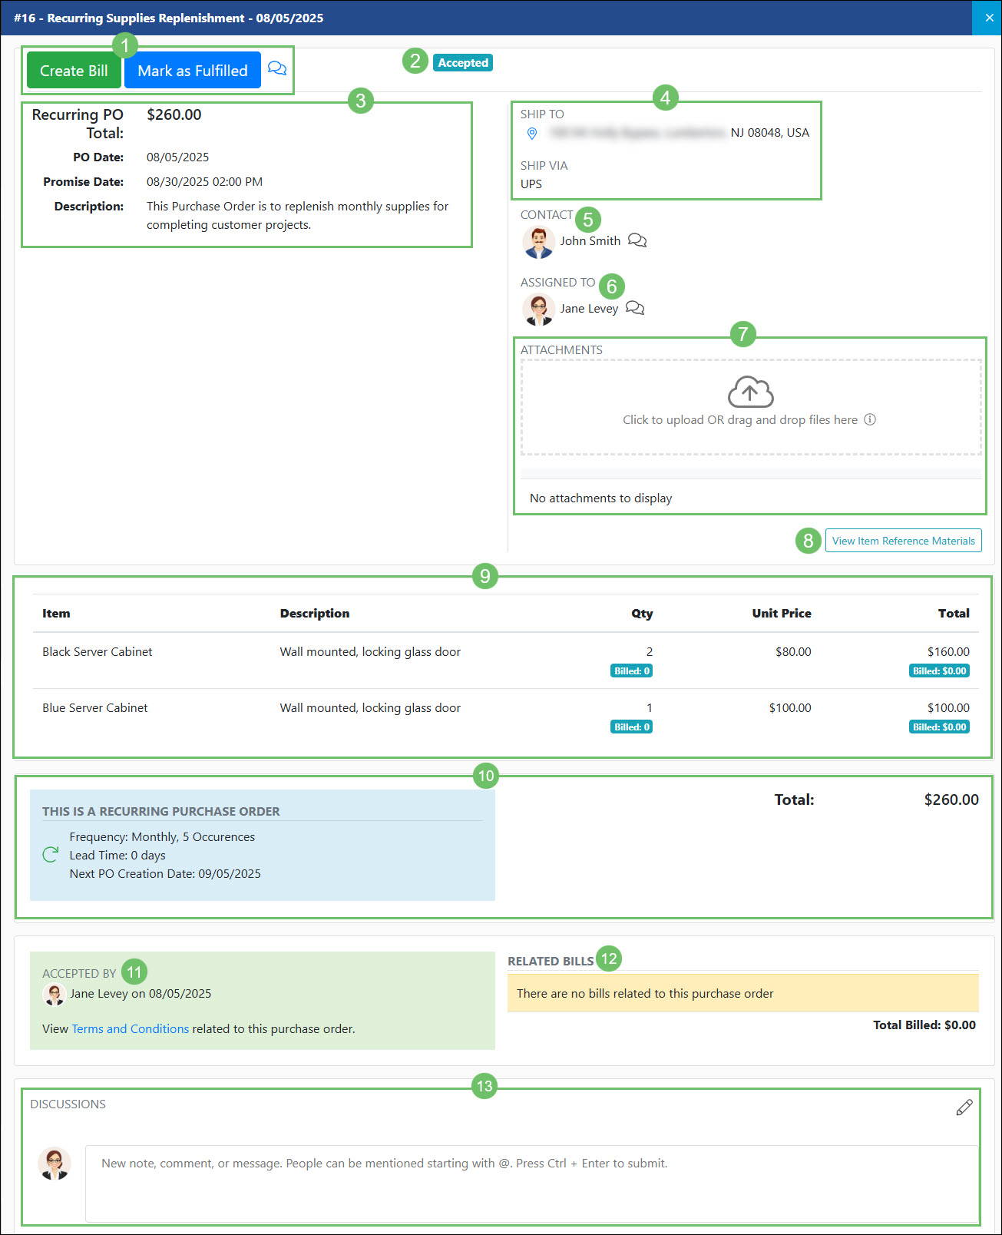Open discussion icon beside Mark as Fulfilled

point(277,69)
